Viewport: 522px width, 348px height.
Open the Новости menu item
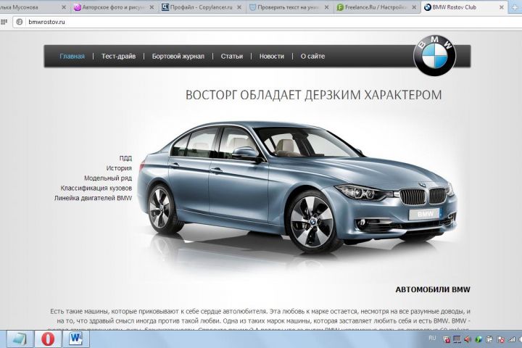pos(272,57)
